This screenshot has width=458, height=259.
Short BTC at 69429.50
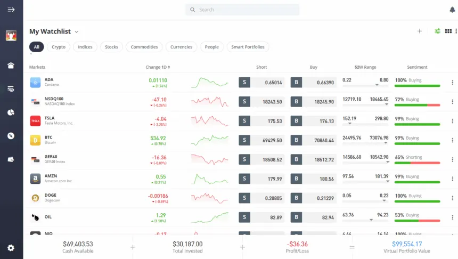pos(261,140)
